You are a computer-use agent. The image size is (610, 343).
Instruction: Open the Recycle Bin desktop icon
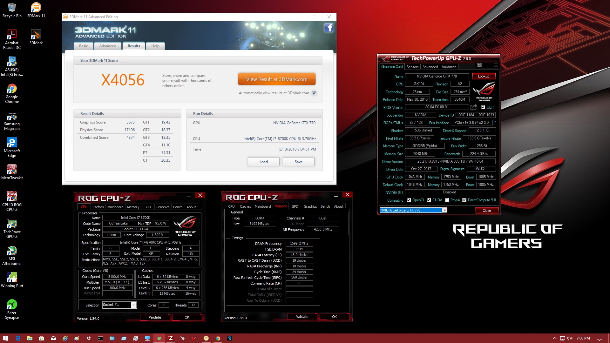12,10
